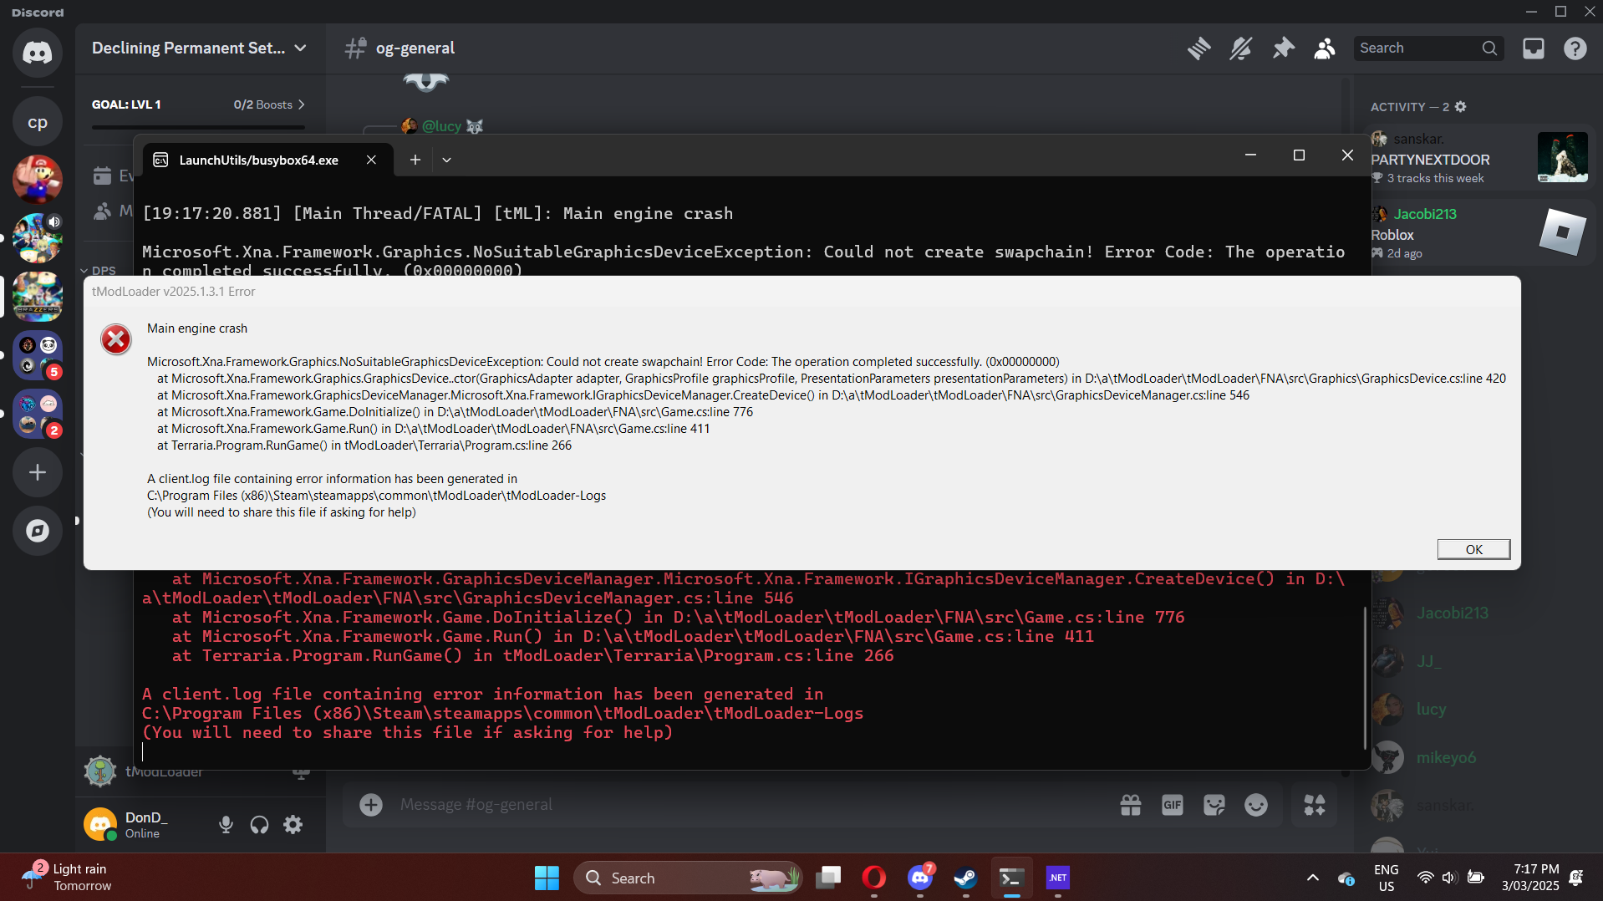Screen dimensions: 1603x901
Task: Open the sticker picker
Action: [1214, 805]
